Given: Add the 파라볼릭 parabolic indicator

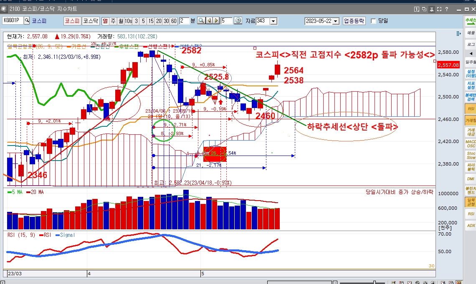Looking at the screenshot, I should (471, 167).
